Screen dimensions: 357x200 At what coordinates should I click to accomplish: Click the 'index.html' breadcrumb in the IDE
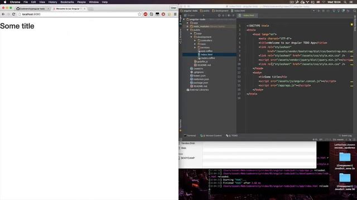(x=238, y=11)
